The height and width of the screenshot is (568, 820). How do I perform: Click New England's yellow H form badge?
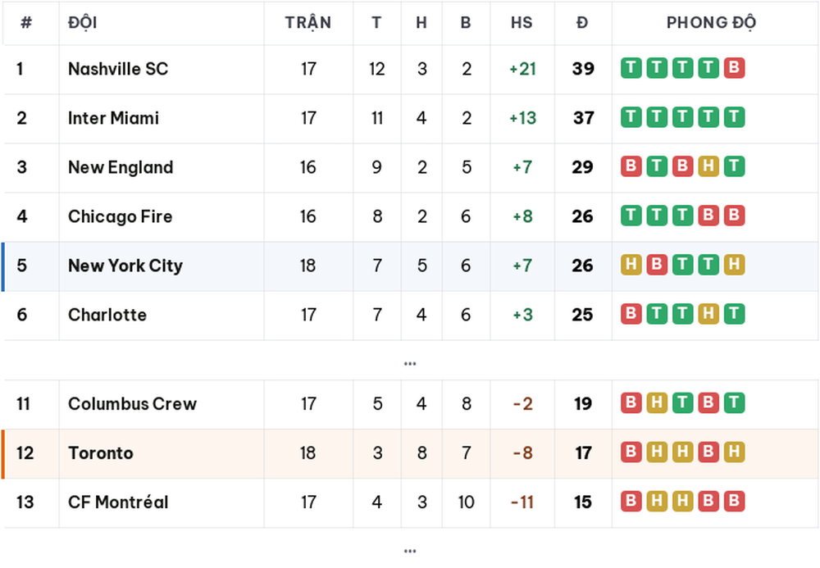(x=708, y=166)
